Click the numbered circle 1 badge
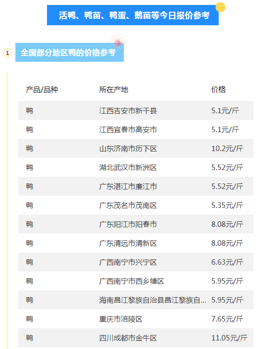The image size is (263, 349). 7,53
